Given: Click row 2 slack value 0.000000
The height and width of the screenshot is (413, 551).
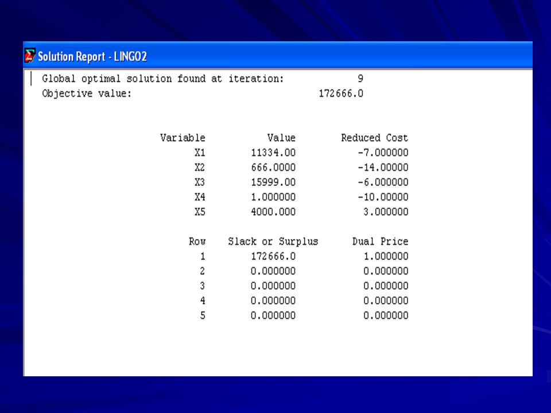Looking at the screenshot, I should [273, 271].
